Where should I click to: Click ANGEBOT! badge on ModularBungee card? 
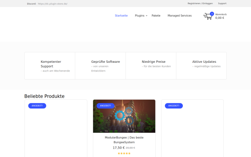pyautogui.click(x=105, y=106)
